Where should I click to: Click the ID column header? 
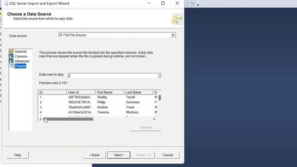click(x=52, y=92)
